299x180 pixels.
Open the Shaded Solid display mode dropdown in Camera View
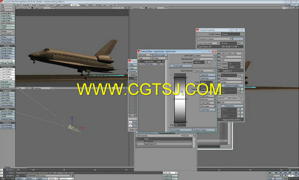[41, 8]
